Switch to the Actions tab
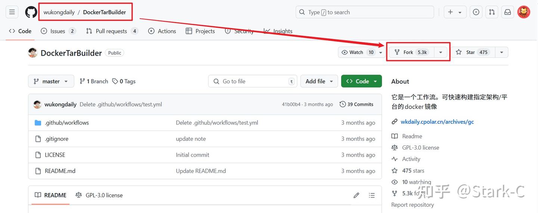 (162, 31)
